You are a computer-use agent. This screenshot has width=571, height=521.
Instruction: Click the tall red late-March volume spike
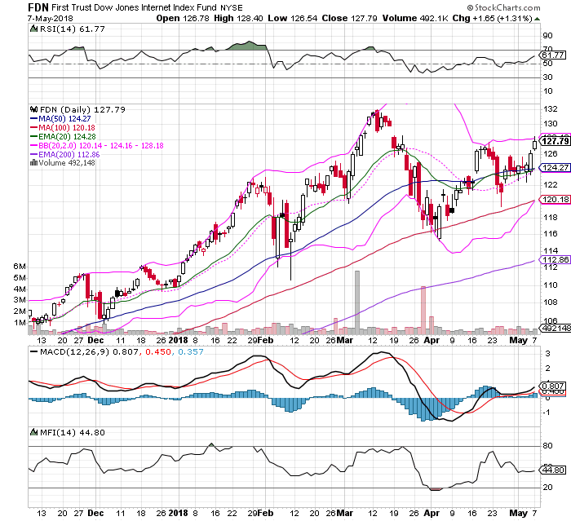(x=423, y=310)
